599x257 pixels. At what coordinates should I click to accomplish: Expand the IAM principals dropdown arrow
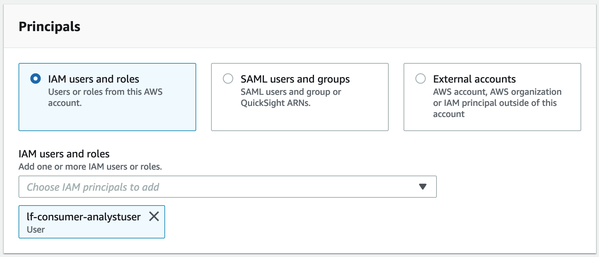point(422,187)
